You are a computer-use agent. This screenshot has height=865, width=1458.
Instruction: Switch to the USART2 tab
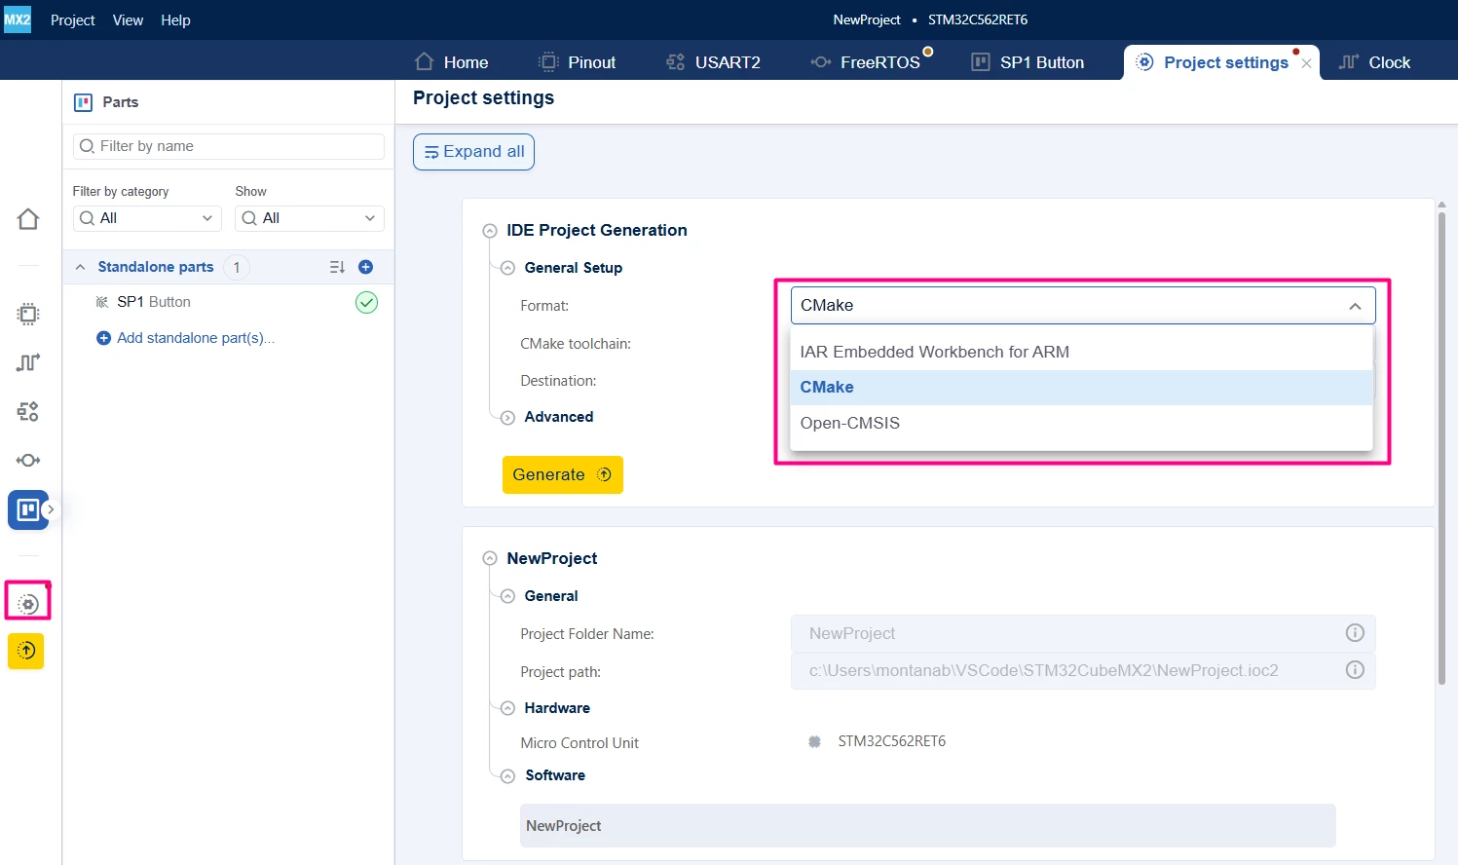point(713,62)
